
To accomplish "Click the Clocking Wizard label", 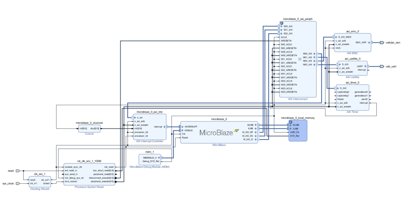I will coord(40,189).
